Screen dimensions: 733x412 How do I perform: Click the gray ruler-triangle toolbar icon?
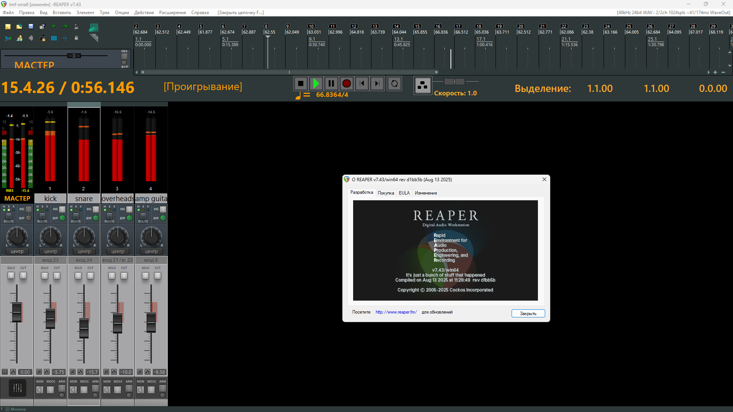[x=94, y=38]
